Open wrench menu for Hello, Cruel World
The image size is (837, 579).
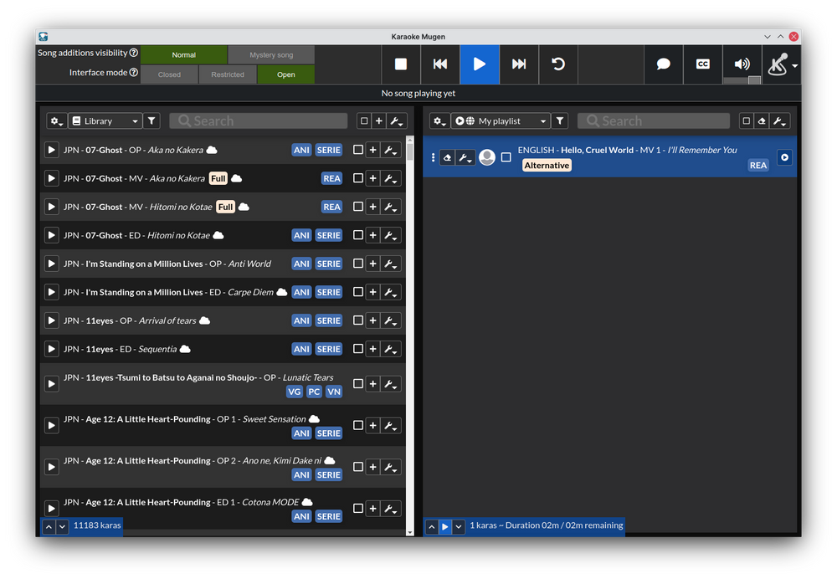465,157
